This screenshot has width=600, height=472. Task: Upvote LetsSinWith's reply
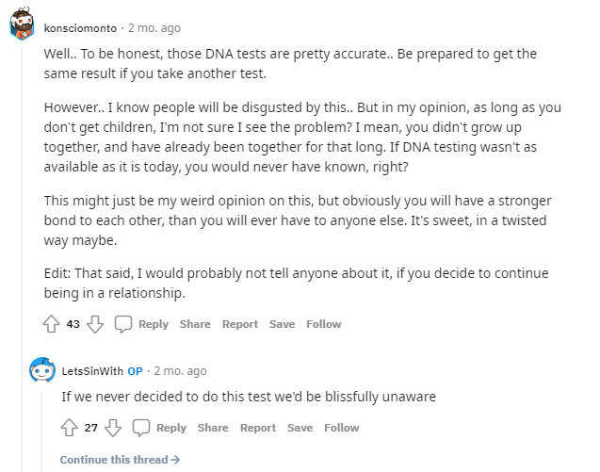(69, 428)
